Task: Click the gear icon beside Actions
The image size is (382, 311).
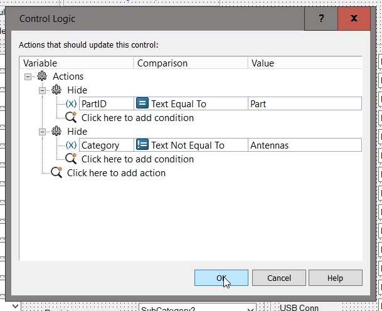Action: pos(42,76)
